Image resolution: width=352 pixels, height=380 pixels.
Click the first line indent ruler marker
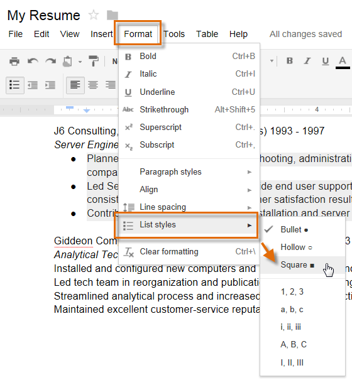(70, 108)
